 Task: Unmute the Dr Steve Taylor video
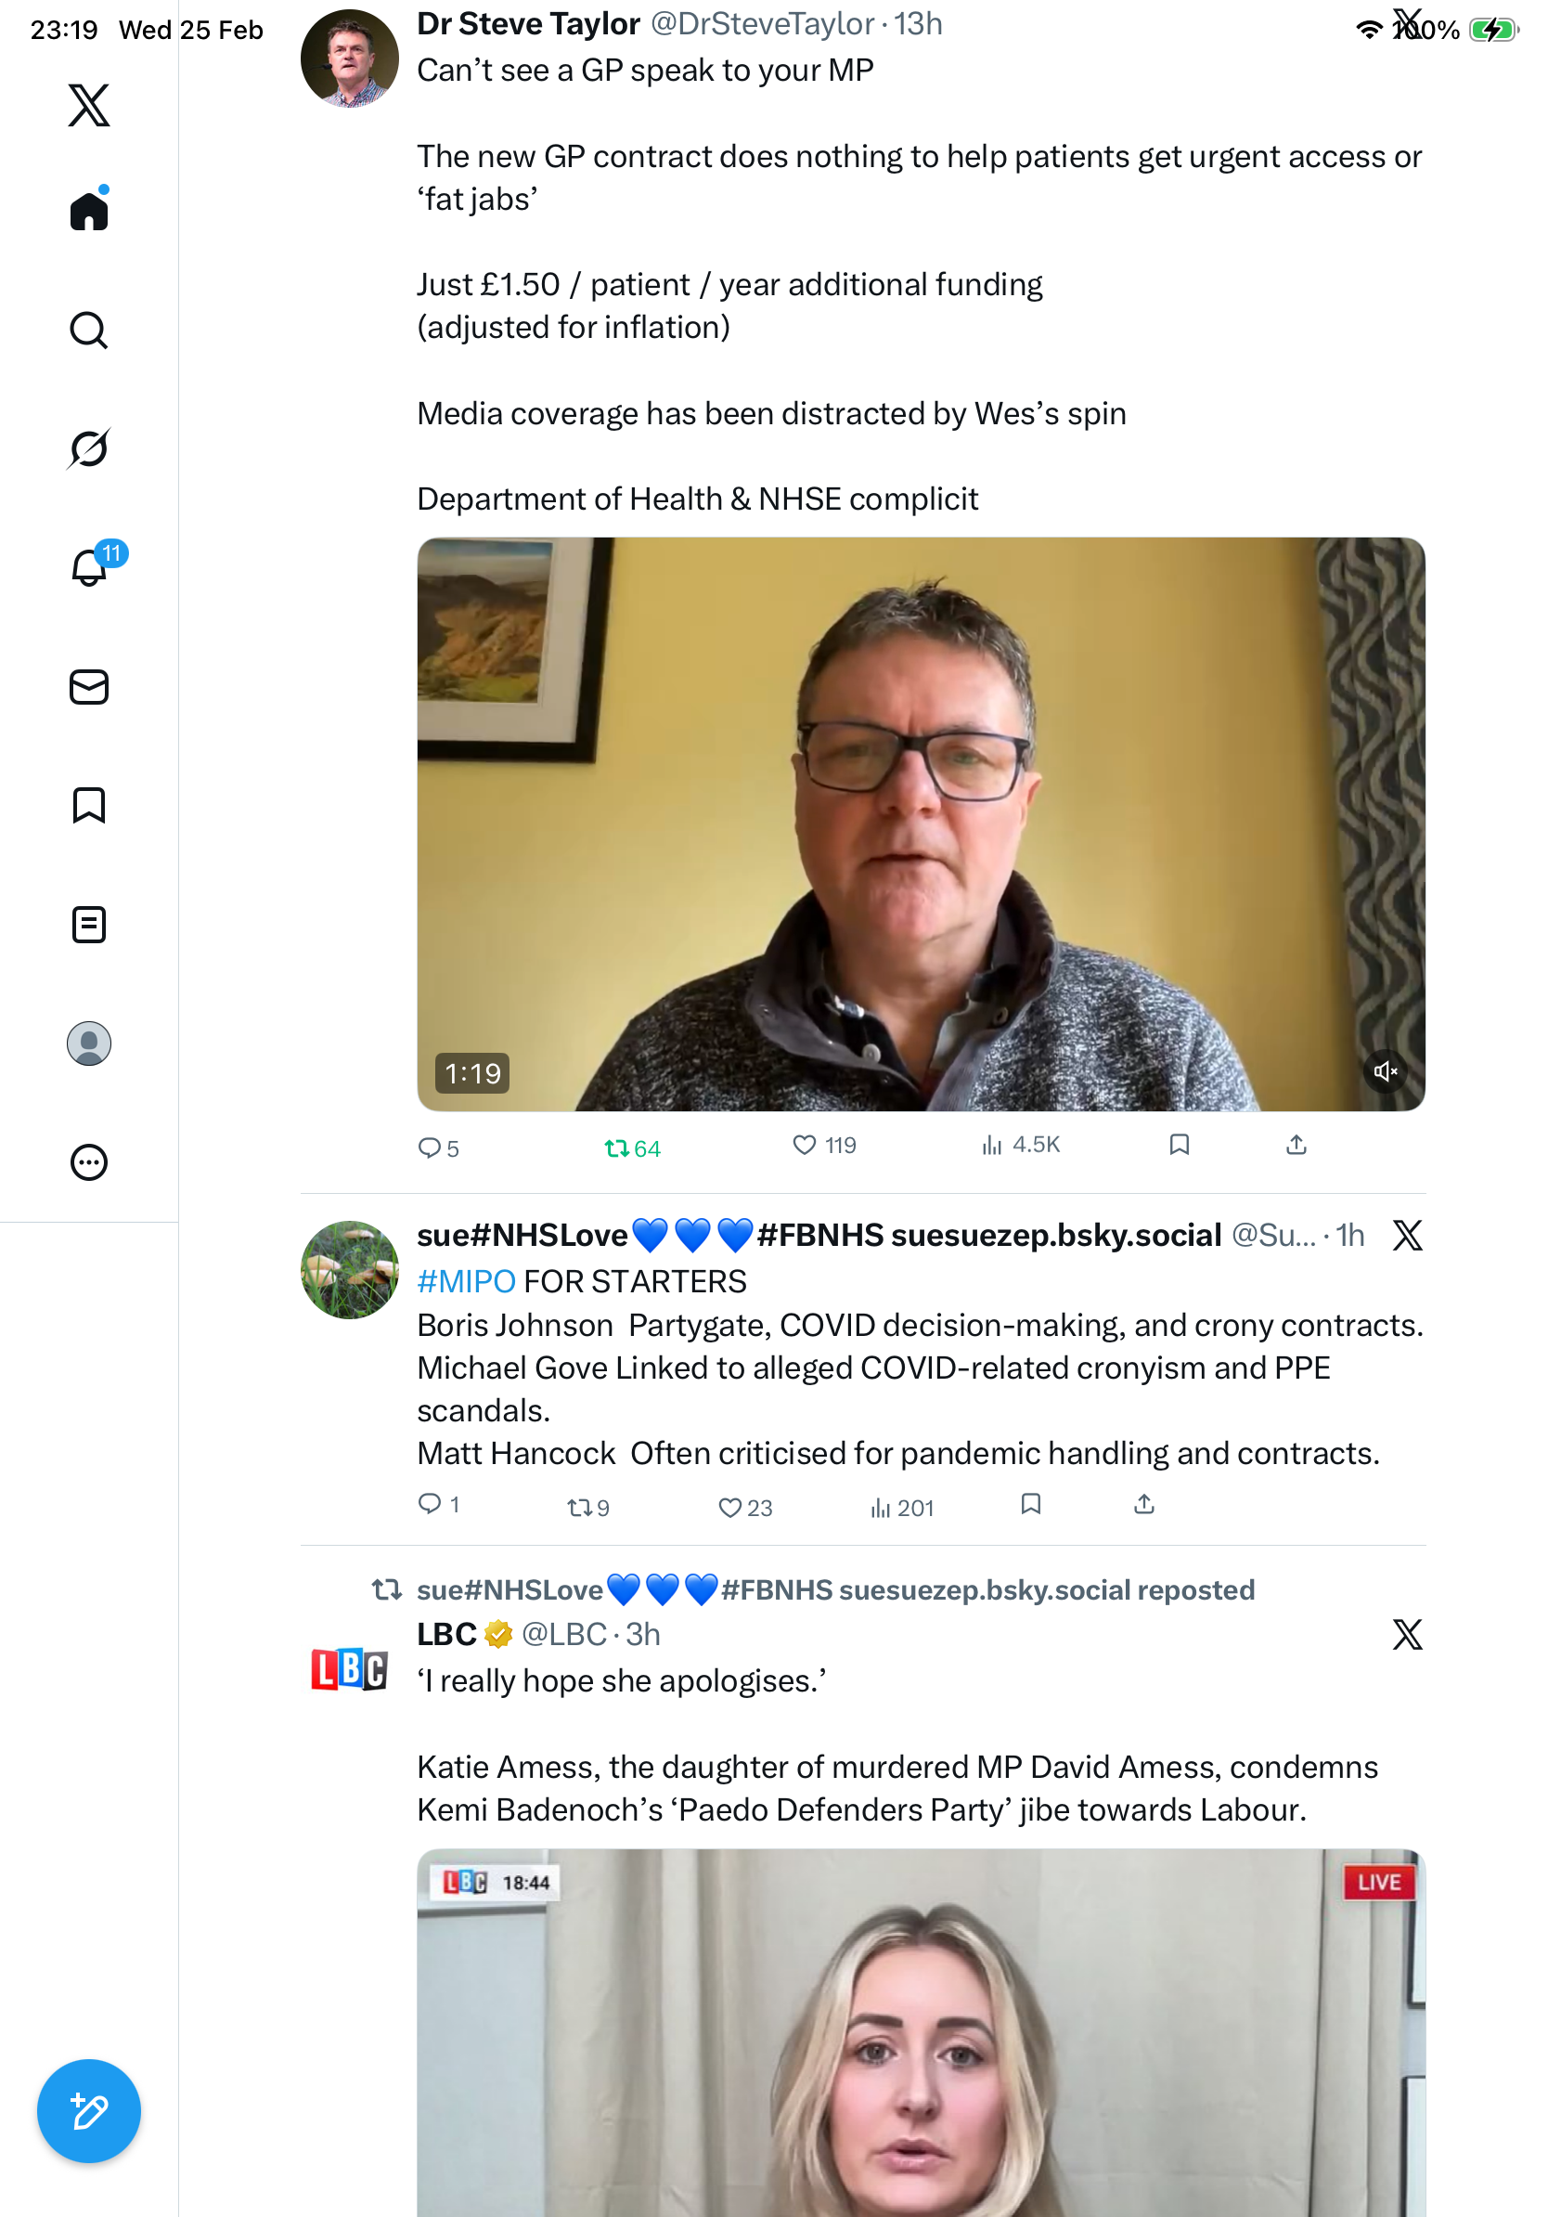click(1385, 1070)
